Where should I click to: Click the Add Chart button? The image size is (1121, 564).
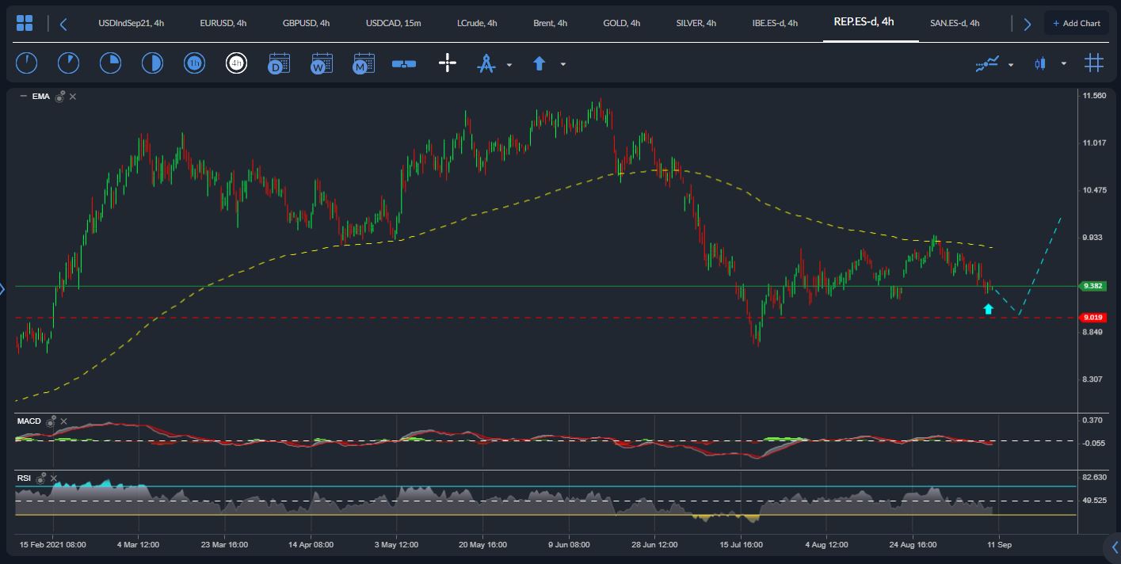click(1076, 23)
